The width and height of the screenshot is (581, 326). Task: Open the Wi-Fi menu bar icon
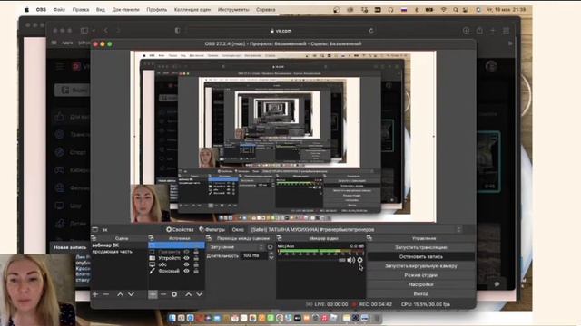[x=444, y=10]
